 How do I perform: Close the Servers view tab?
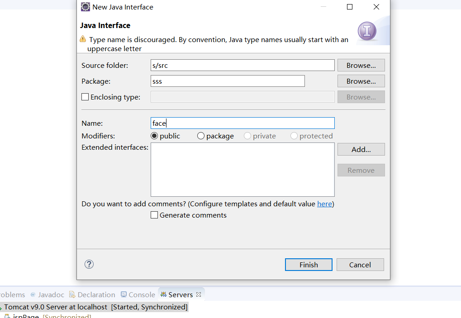[199, 294]
